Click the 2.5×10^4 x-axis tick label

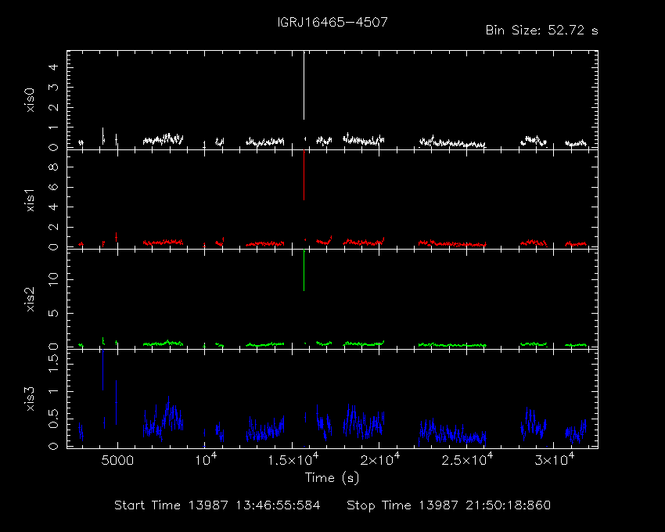467,459
